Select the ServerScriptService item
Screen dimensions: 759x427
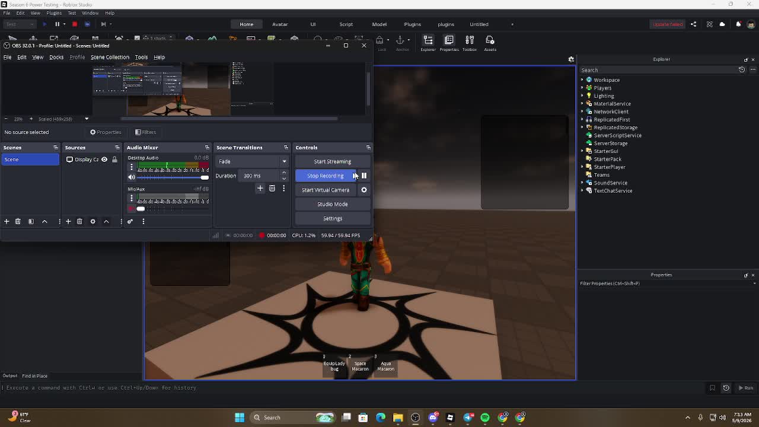click(617, 135)
